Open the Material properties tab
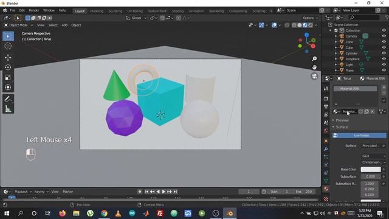The width and height of the screenshot is (389, 219). (x=326, y=189)
